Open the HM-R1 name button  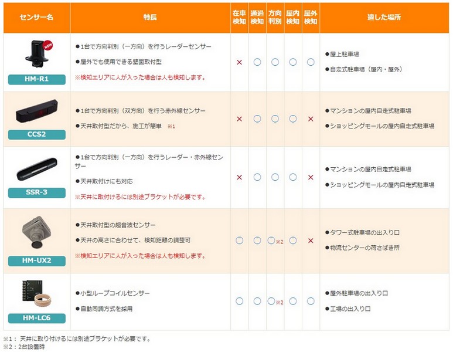[36, 80]
